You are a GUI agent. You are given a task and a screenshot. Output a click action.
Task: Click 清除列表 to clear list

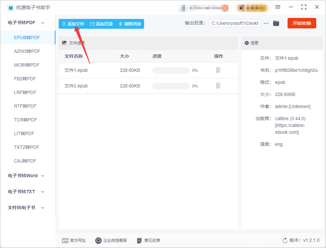pos(130,24)
